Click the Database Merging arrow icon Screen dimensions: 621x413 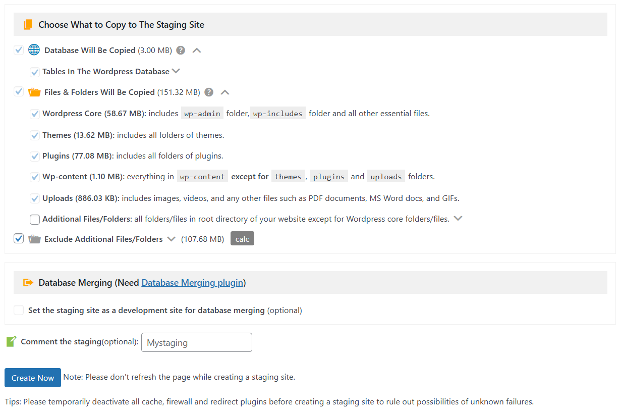coord(28,283)
